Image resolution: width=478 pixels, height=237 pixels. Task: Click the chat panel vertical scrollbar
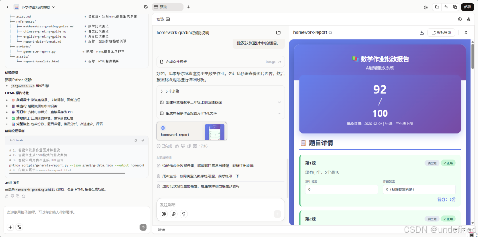[x=287, y=178]
